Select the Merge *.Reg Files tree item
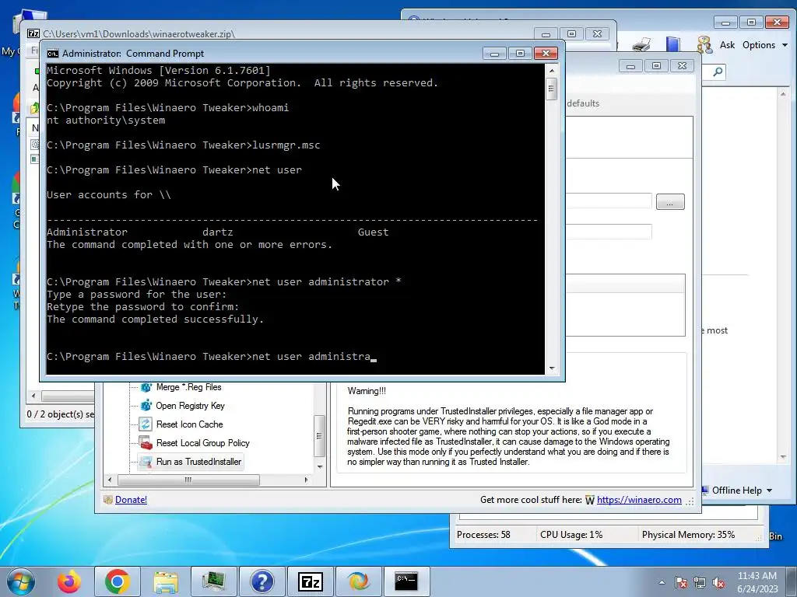This screenshot has width=797, height=597. tap(188, 387)
